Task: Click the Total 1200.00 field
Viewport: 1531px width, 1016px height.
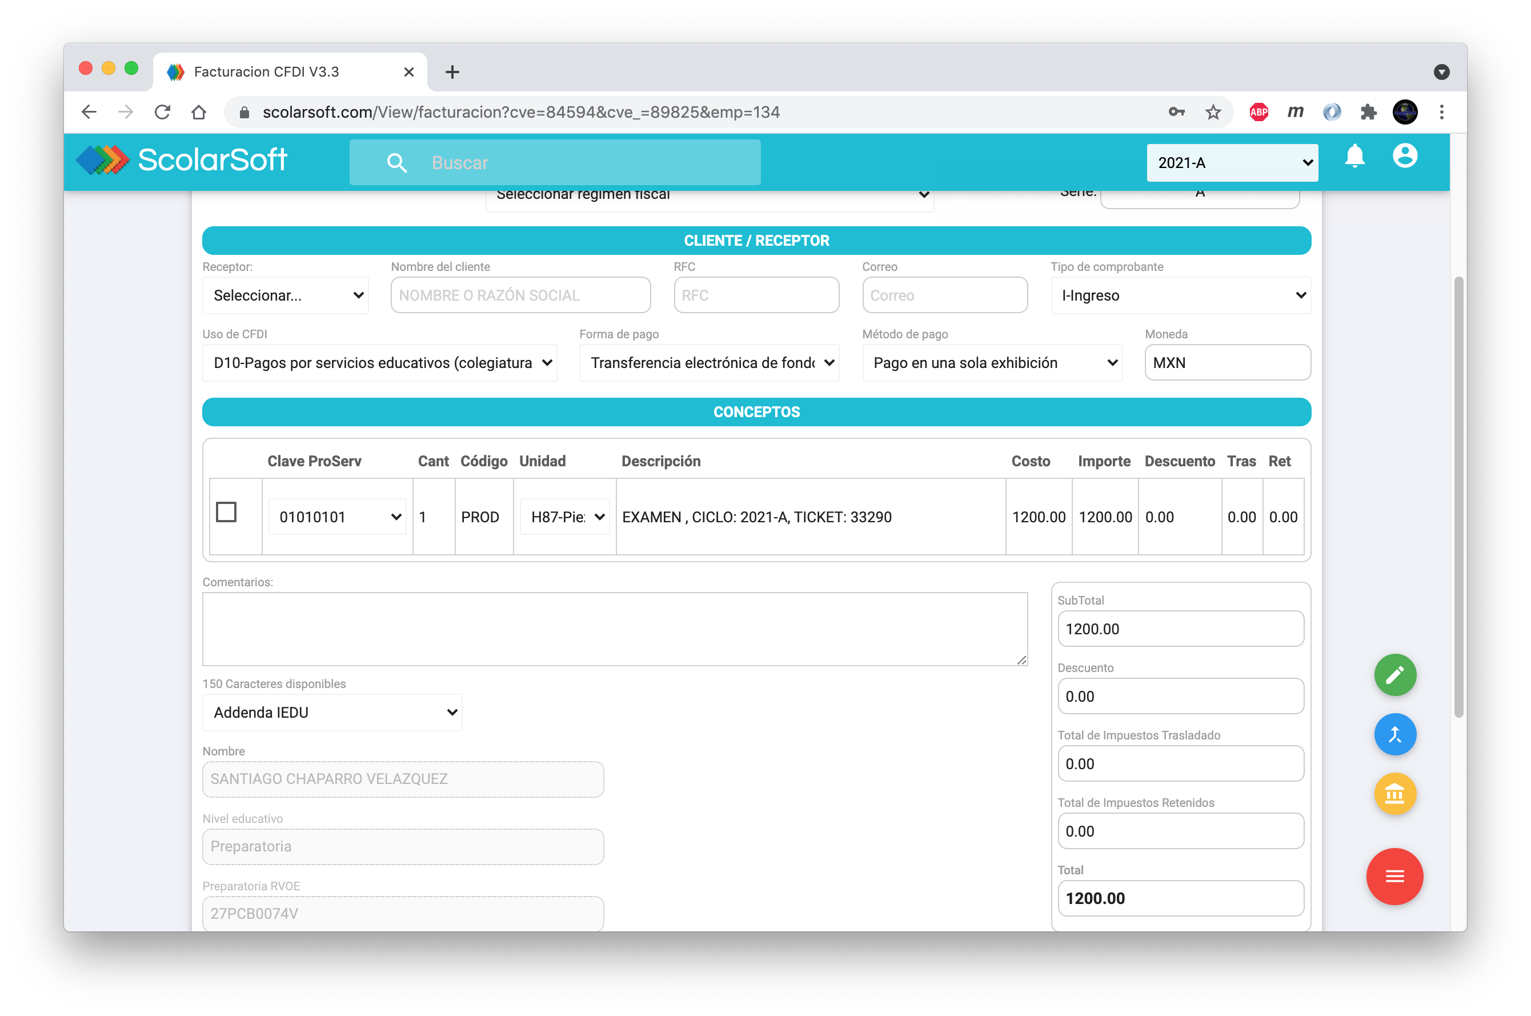Action: [x=1180, y=898]
